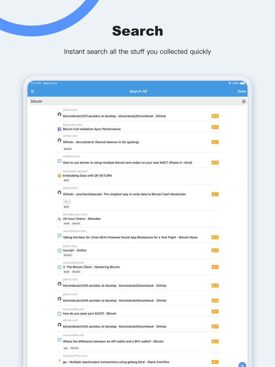Tap the Search All title in the navigation bar
Image resolution: width=275 pixels, height=367 pixels.
click(138, 91)
